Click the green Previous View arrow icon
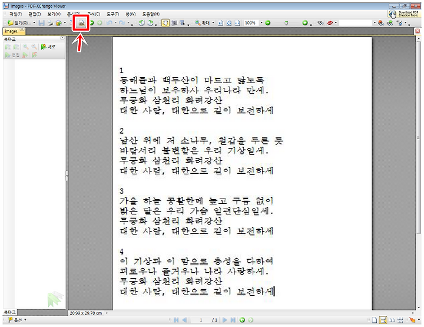Screen dimensions: 424x327 point(92,23)
